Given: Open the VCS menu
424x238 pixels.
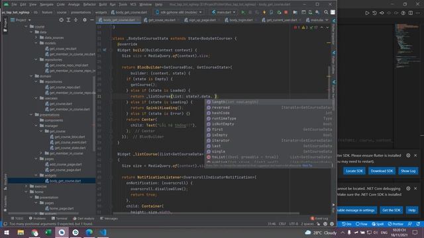Looking at the screenshot, I should (132, 5).
